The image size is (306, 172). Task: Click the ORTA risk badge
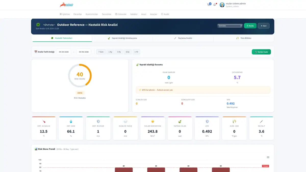[x=80, y=93]
